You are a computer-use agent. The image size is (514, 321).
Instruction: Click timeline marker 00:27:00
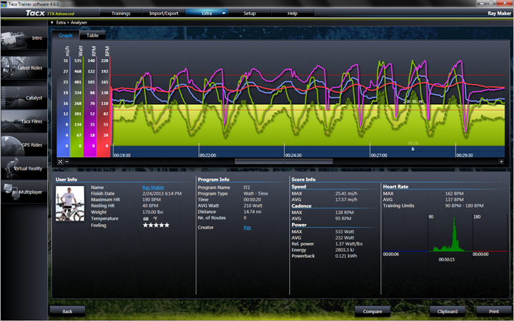pyautogui.click(x=379, y=156)
